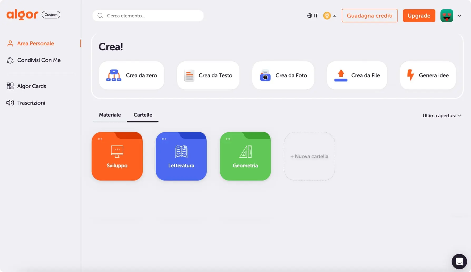This screenshot has width=471, height=272.
Task: Select the Crea da zero flowchart icon
Action: tap(113, 75)
